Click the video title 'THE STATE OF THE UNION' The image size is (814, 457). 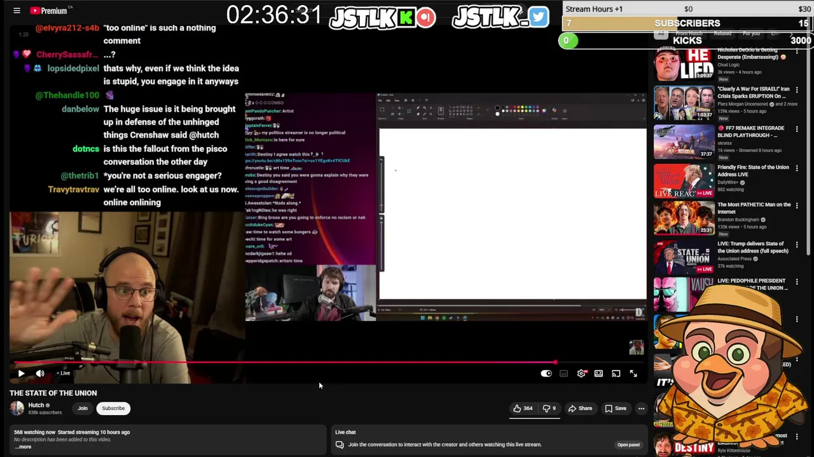point(53,393)
